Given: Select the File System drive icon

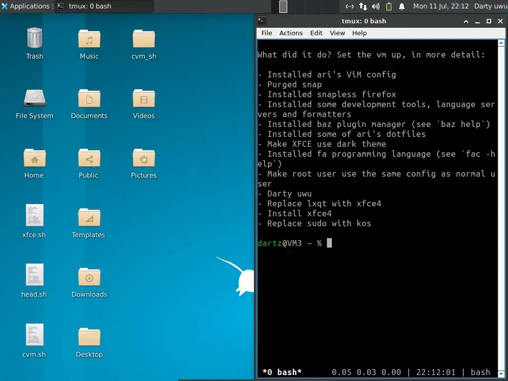Looking at the screenshot, I should (34, 104).
